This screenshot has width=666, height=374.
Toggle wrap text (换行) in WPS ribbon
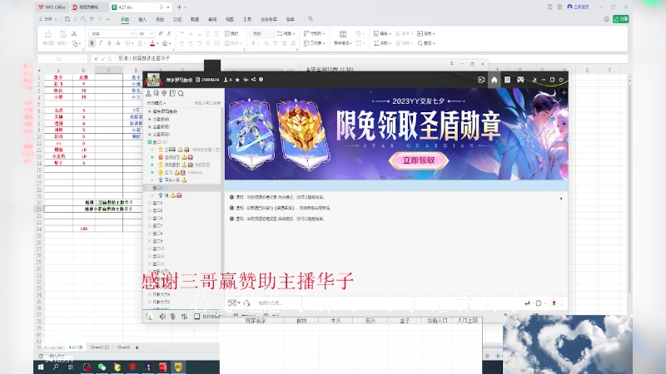coord(232,33)
